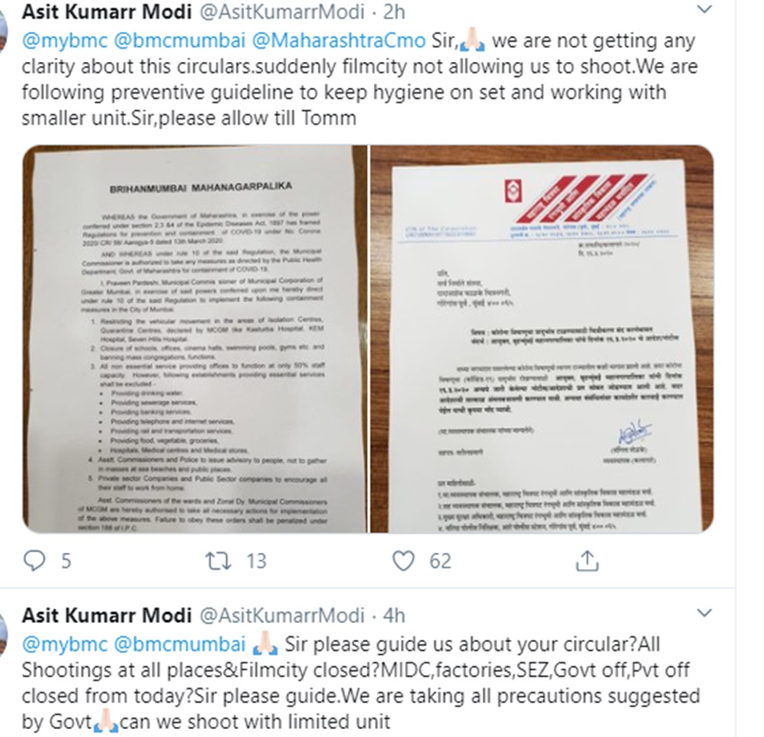Open the share icon under the photos
This screenshot has width=764, height=737.
587,561
